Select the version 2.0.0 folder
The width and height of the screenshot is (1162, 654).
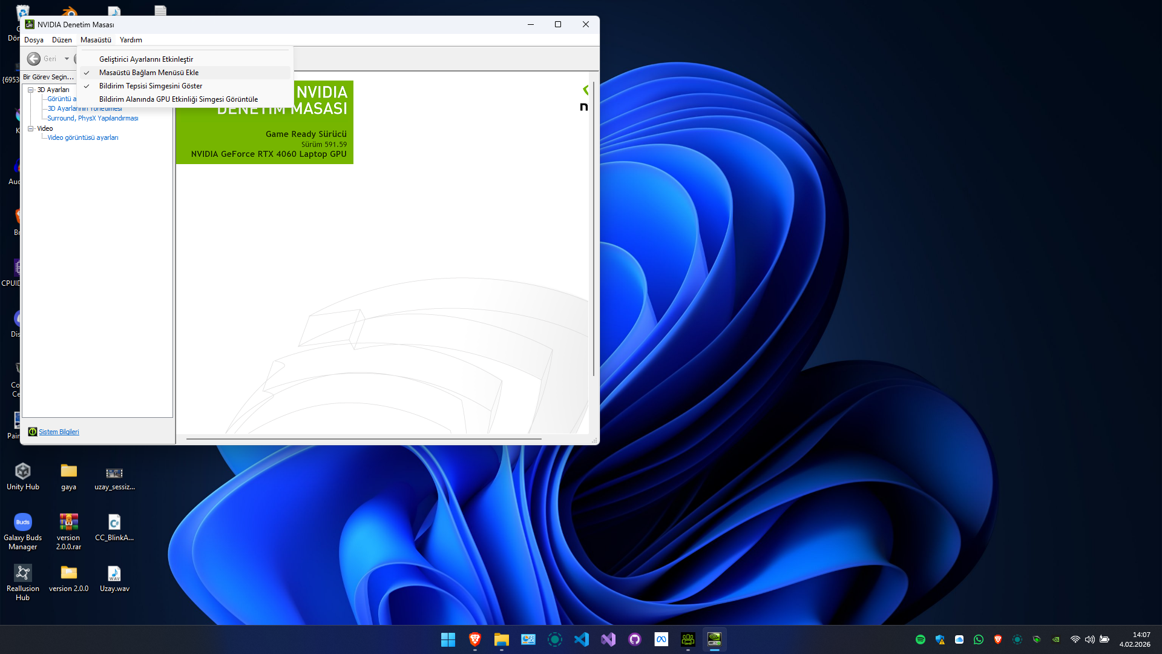coord(69,578)
